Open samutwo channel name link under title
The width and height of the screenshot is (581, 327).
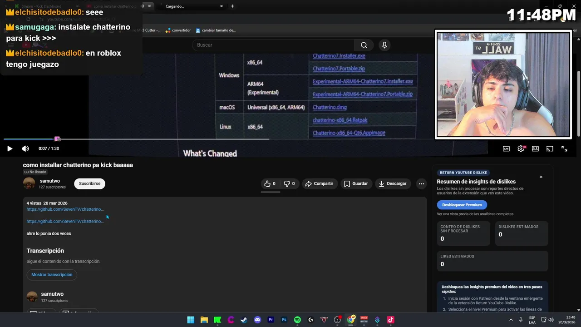(50, 181)
